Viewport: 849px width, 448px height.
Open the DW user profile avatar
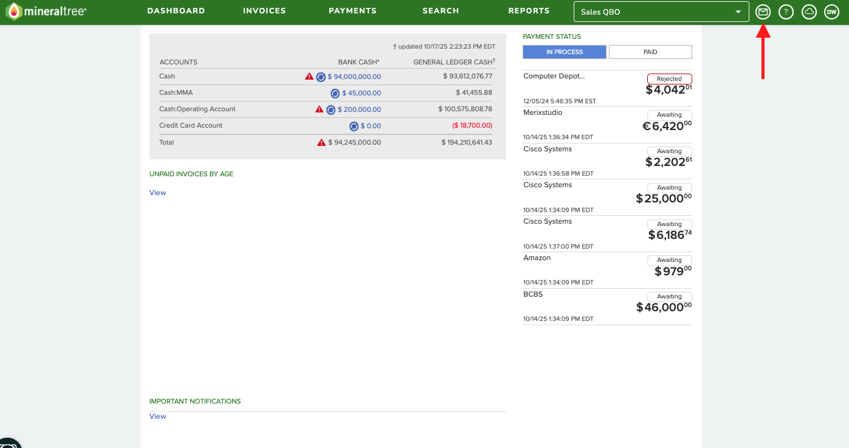tap(831, 12)
